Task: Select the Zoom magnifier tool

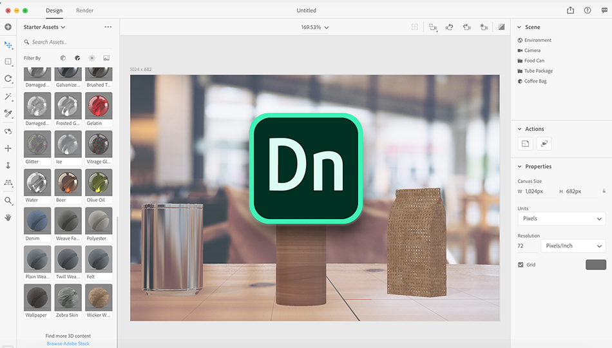Action: 8,201
